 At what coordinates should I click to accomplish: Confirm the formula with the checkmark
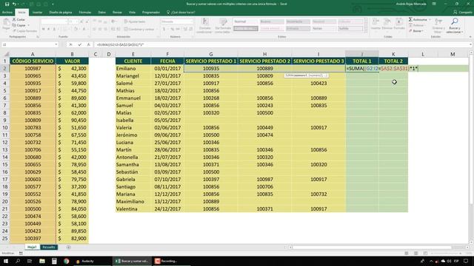[79, 44]
